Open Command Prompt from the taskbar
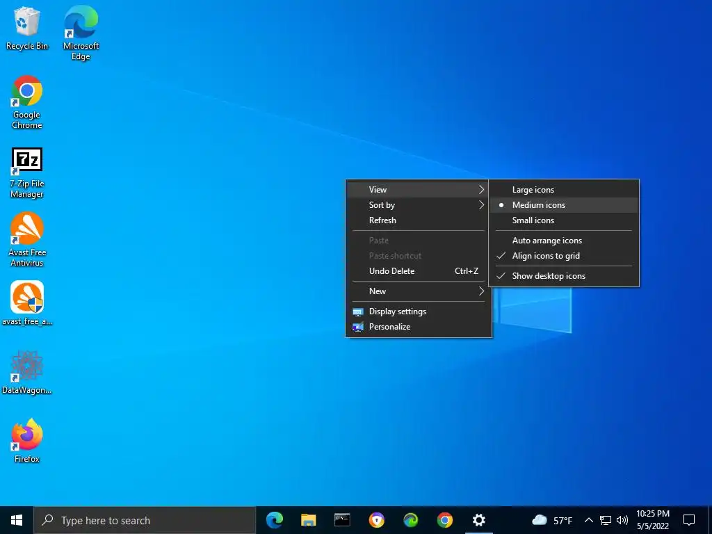Image resolution: width=712 pixels, height=534 pixels. (342, 520)
